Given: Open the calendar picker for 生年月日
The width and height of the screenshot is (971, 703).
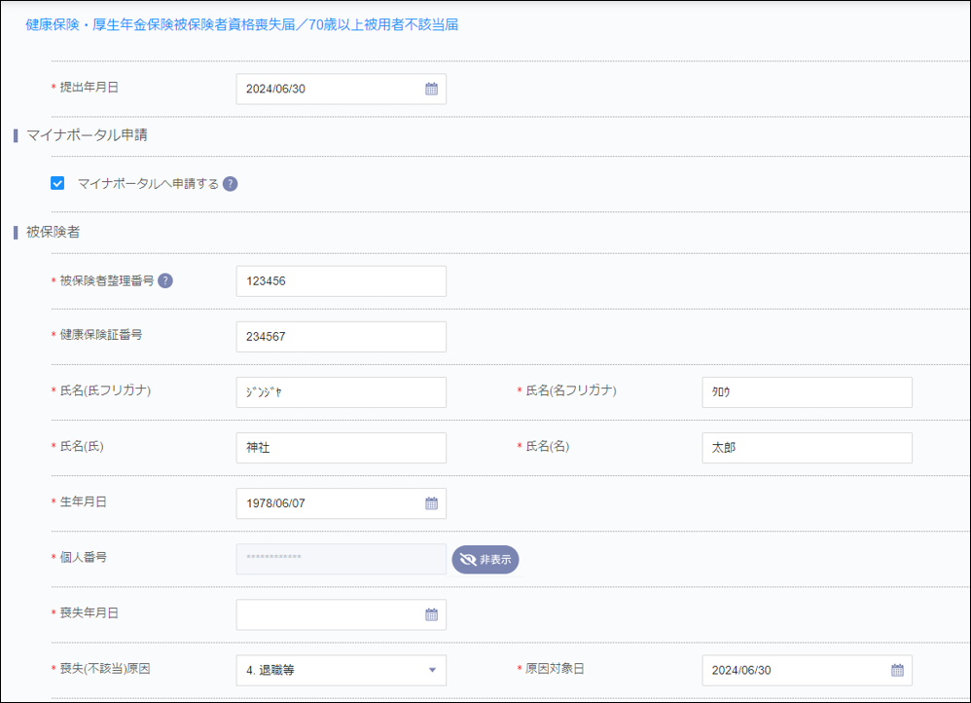Looking at the screenshot, I should [x=432, y=503].
